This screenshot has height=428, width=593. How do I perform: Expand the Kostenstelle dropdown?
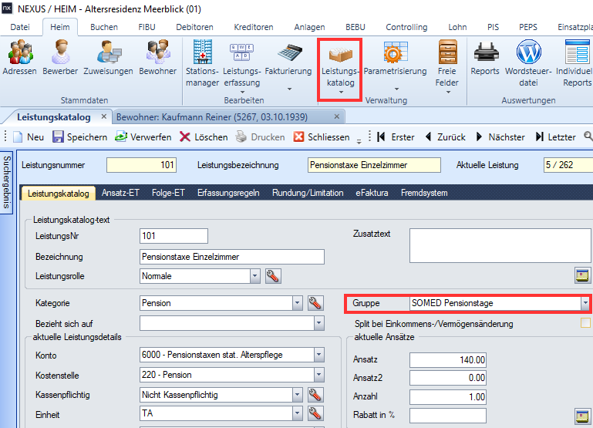tap(318, 375)
